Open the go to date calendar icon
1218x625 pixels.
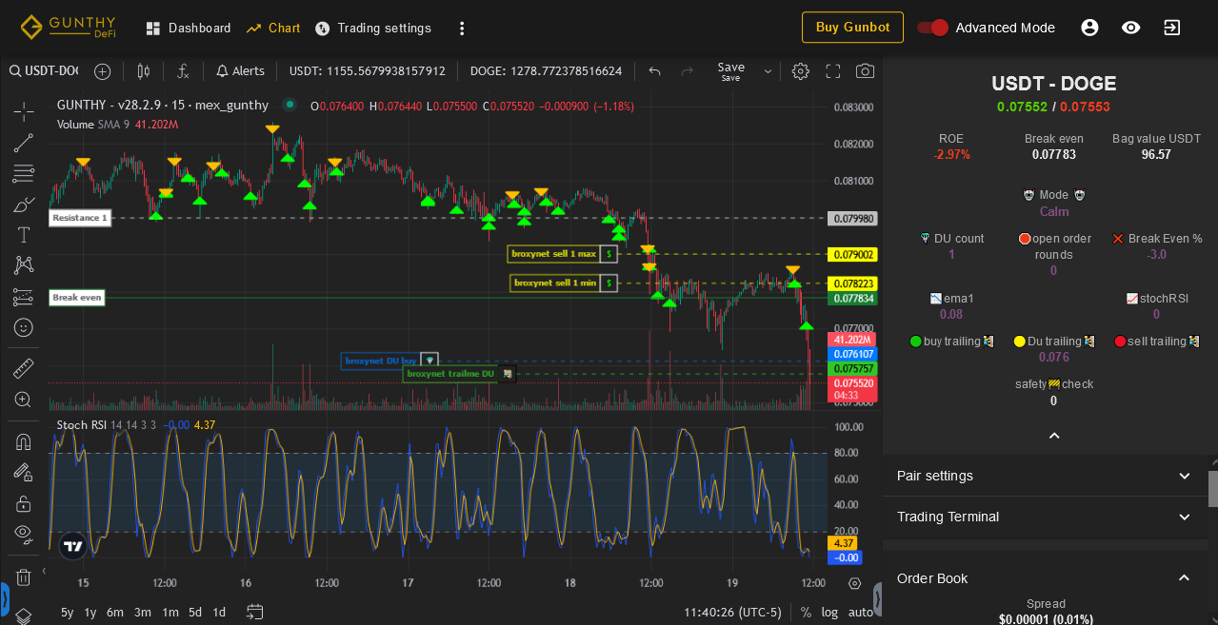(x=255, y=612)
